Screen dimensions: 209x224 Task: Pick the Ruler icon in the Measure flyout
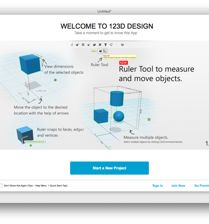[105, 51]
